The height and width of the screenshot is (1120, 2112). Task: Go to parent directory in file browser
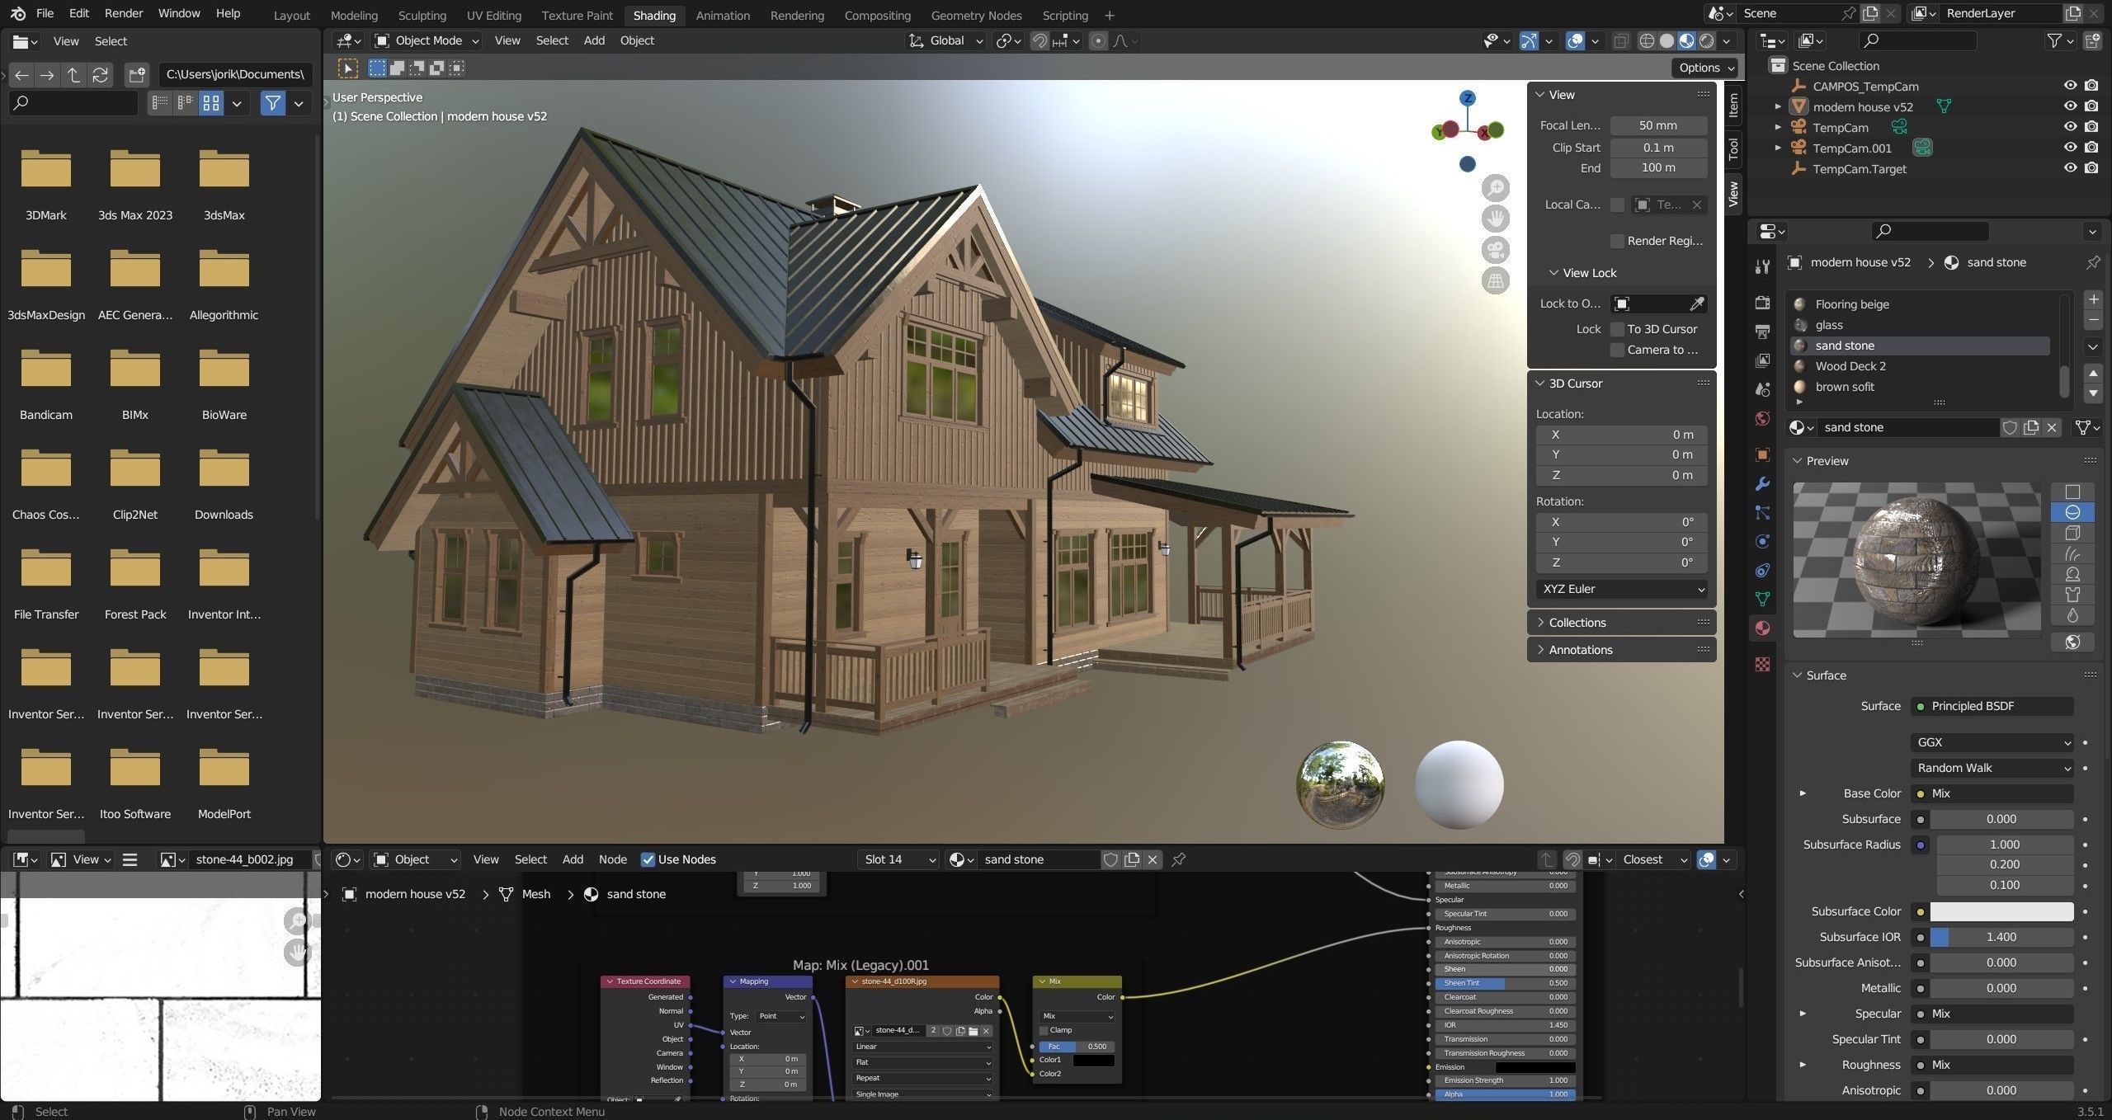pos(74,75)
